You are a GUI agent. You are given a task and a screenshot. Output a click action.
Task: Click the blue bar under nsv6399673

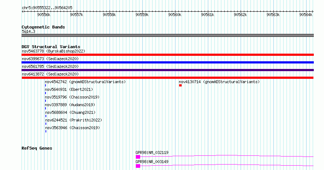point(167,62)
